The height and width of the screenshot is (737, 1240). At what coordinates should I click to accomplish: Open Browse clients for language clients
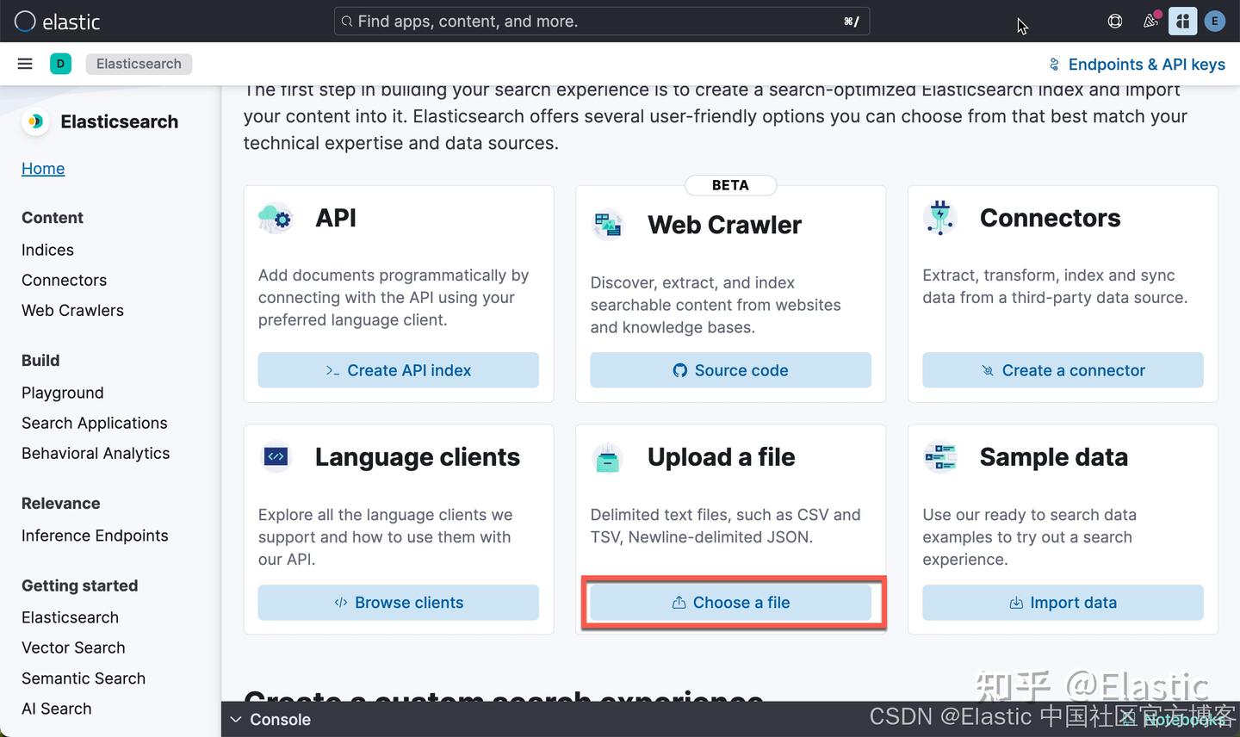coord(398,603)
